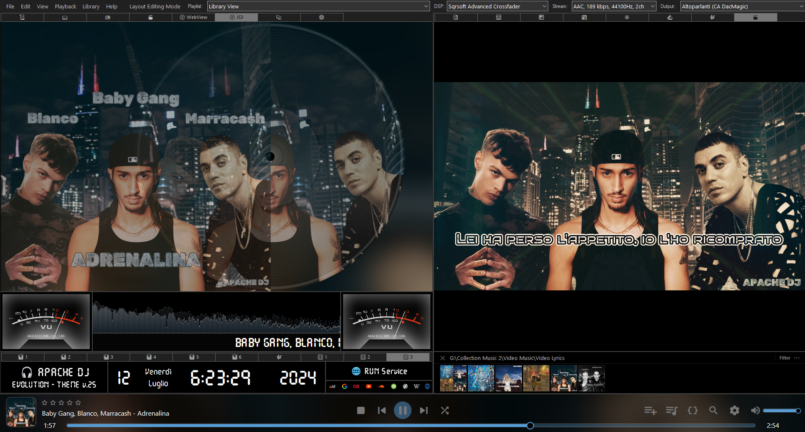The image size is (805, 432).
Task: Toggle shuffle mode
Action: (445, 410)
